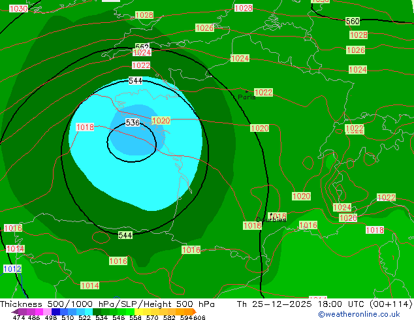Click the '1022' label under the 1024 label

141,65
